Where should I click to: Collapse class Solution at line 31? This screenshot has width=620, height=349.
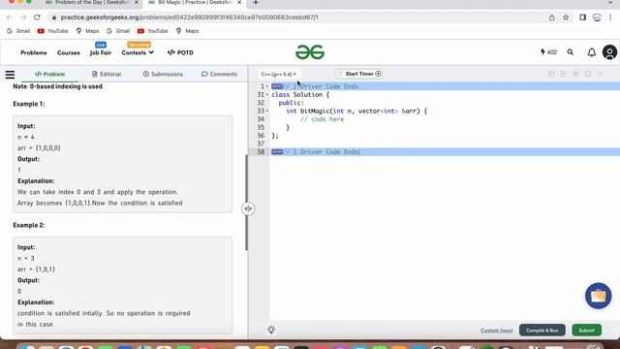pyautogui.click(x=267, y=95)
